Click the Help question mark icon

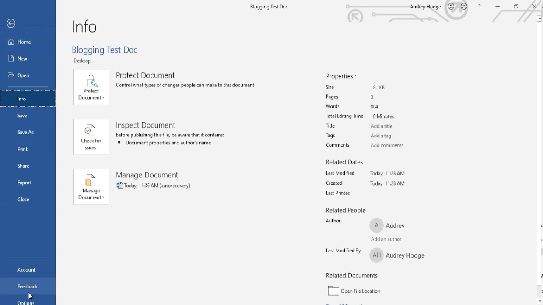tap(479, 6)
